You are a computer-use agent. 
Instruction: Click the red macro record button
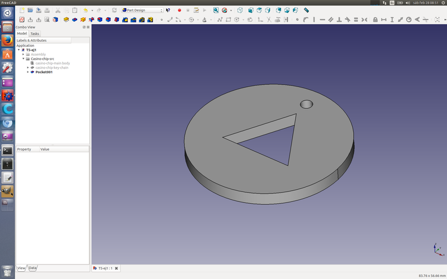click(x=179, y=10)
